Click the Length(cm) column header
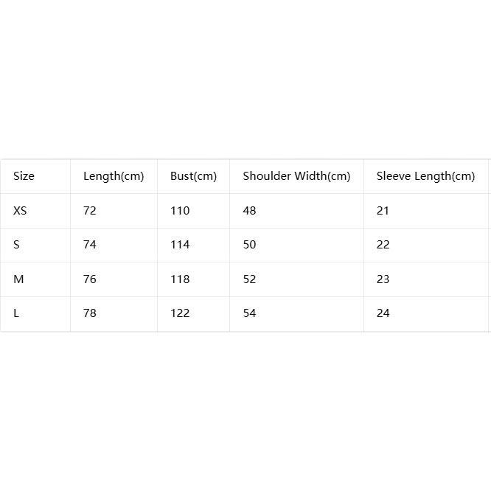This screenshot has height=491, width=491. pyautogui.click(x=114, y=176)
